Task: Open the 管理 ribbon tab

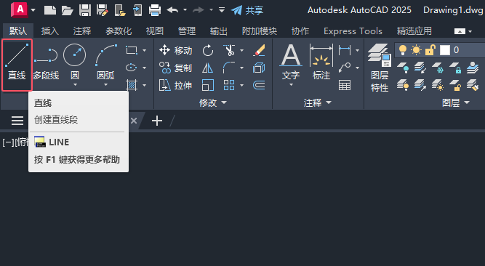Action: click(187, 31)
